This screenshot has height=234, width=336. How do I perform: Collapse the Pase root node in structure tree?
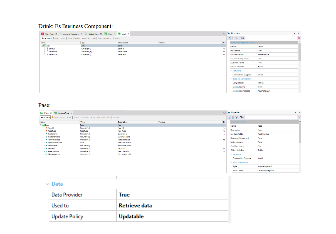(x=41, y=125)
